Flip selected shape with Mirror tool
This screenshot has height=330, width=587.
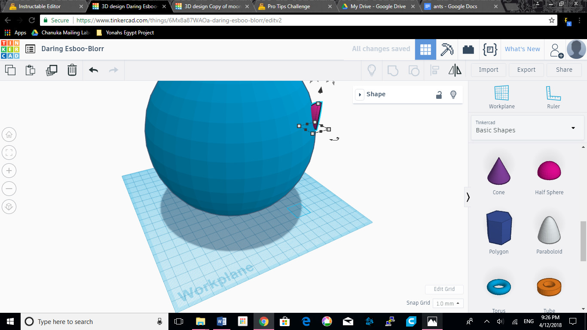coord(455,70)
